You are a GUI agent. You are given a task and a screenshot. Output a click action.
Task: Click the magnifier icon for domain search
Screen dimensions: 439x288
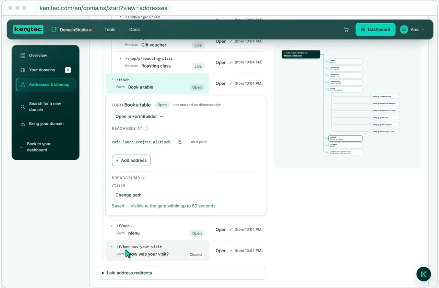coord(23,107)
